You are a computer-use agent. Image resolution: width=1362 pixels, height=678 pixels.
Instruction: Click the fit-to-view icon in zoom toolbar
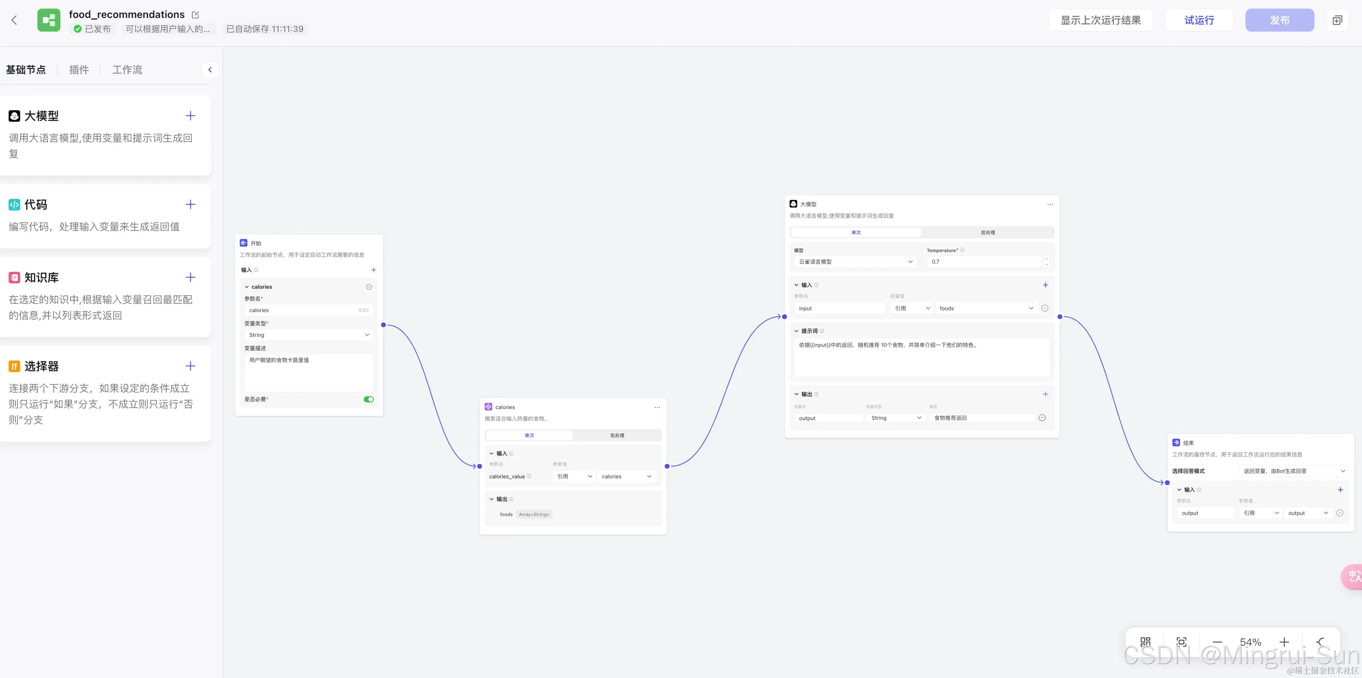pos(1181,642)
